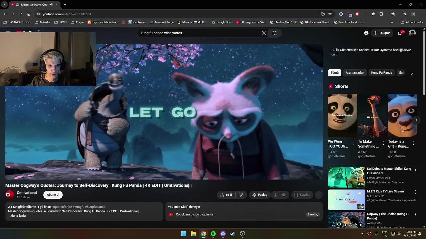The width and height of the screenshot is (426, 239).
Task: Open the YouTube account avatar menu
Action: (412, 33)
